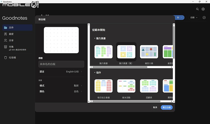Screen dimensions: 210x124
Task: Restore down the Goodnotes window
Action: point(199,2)
